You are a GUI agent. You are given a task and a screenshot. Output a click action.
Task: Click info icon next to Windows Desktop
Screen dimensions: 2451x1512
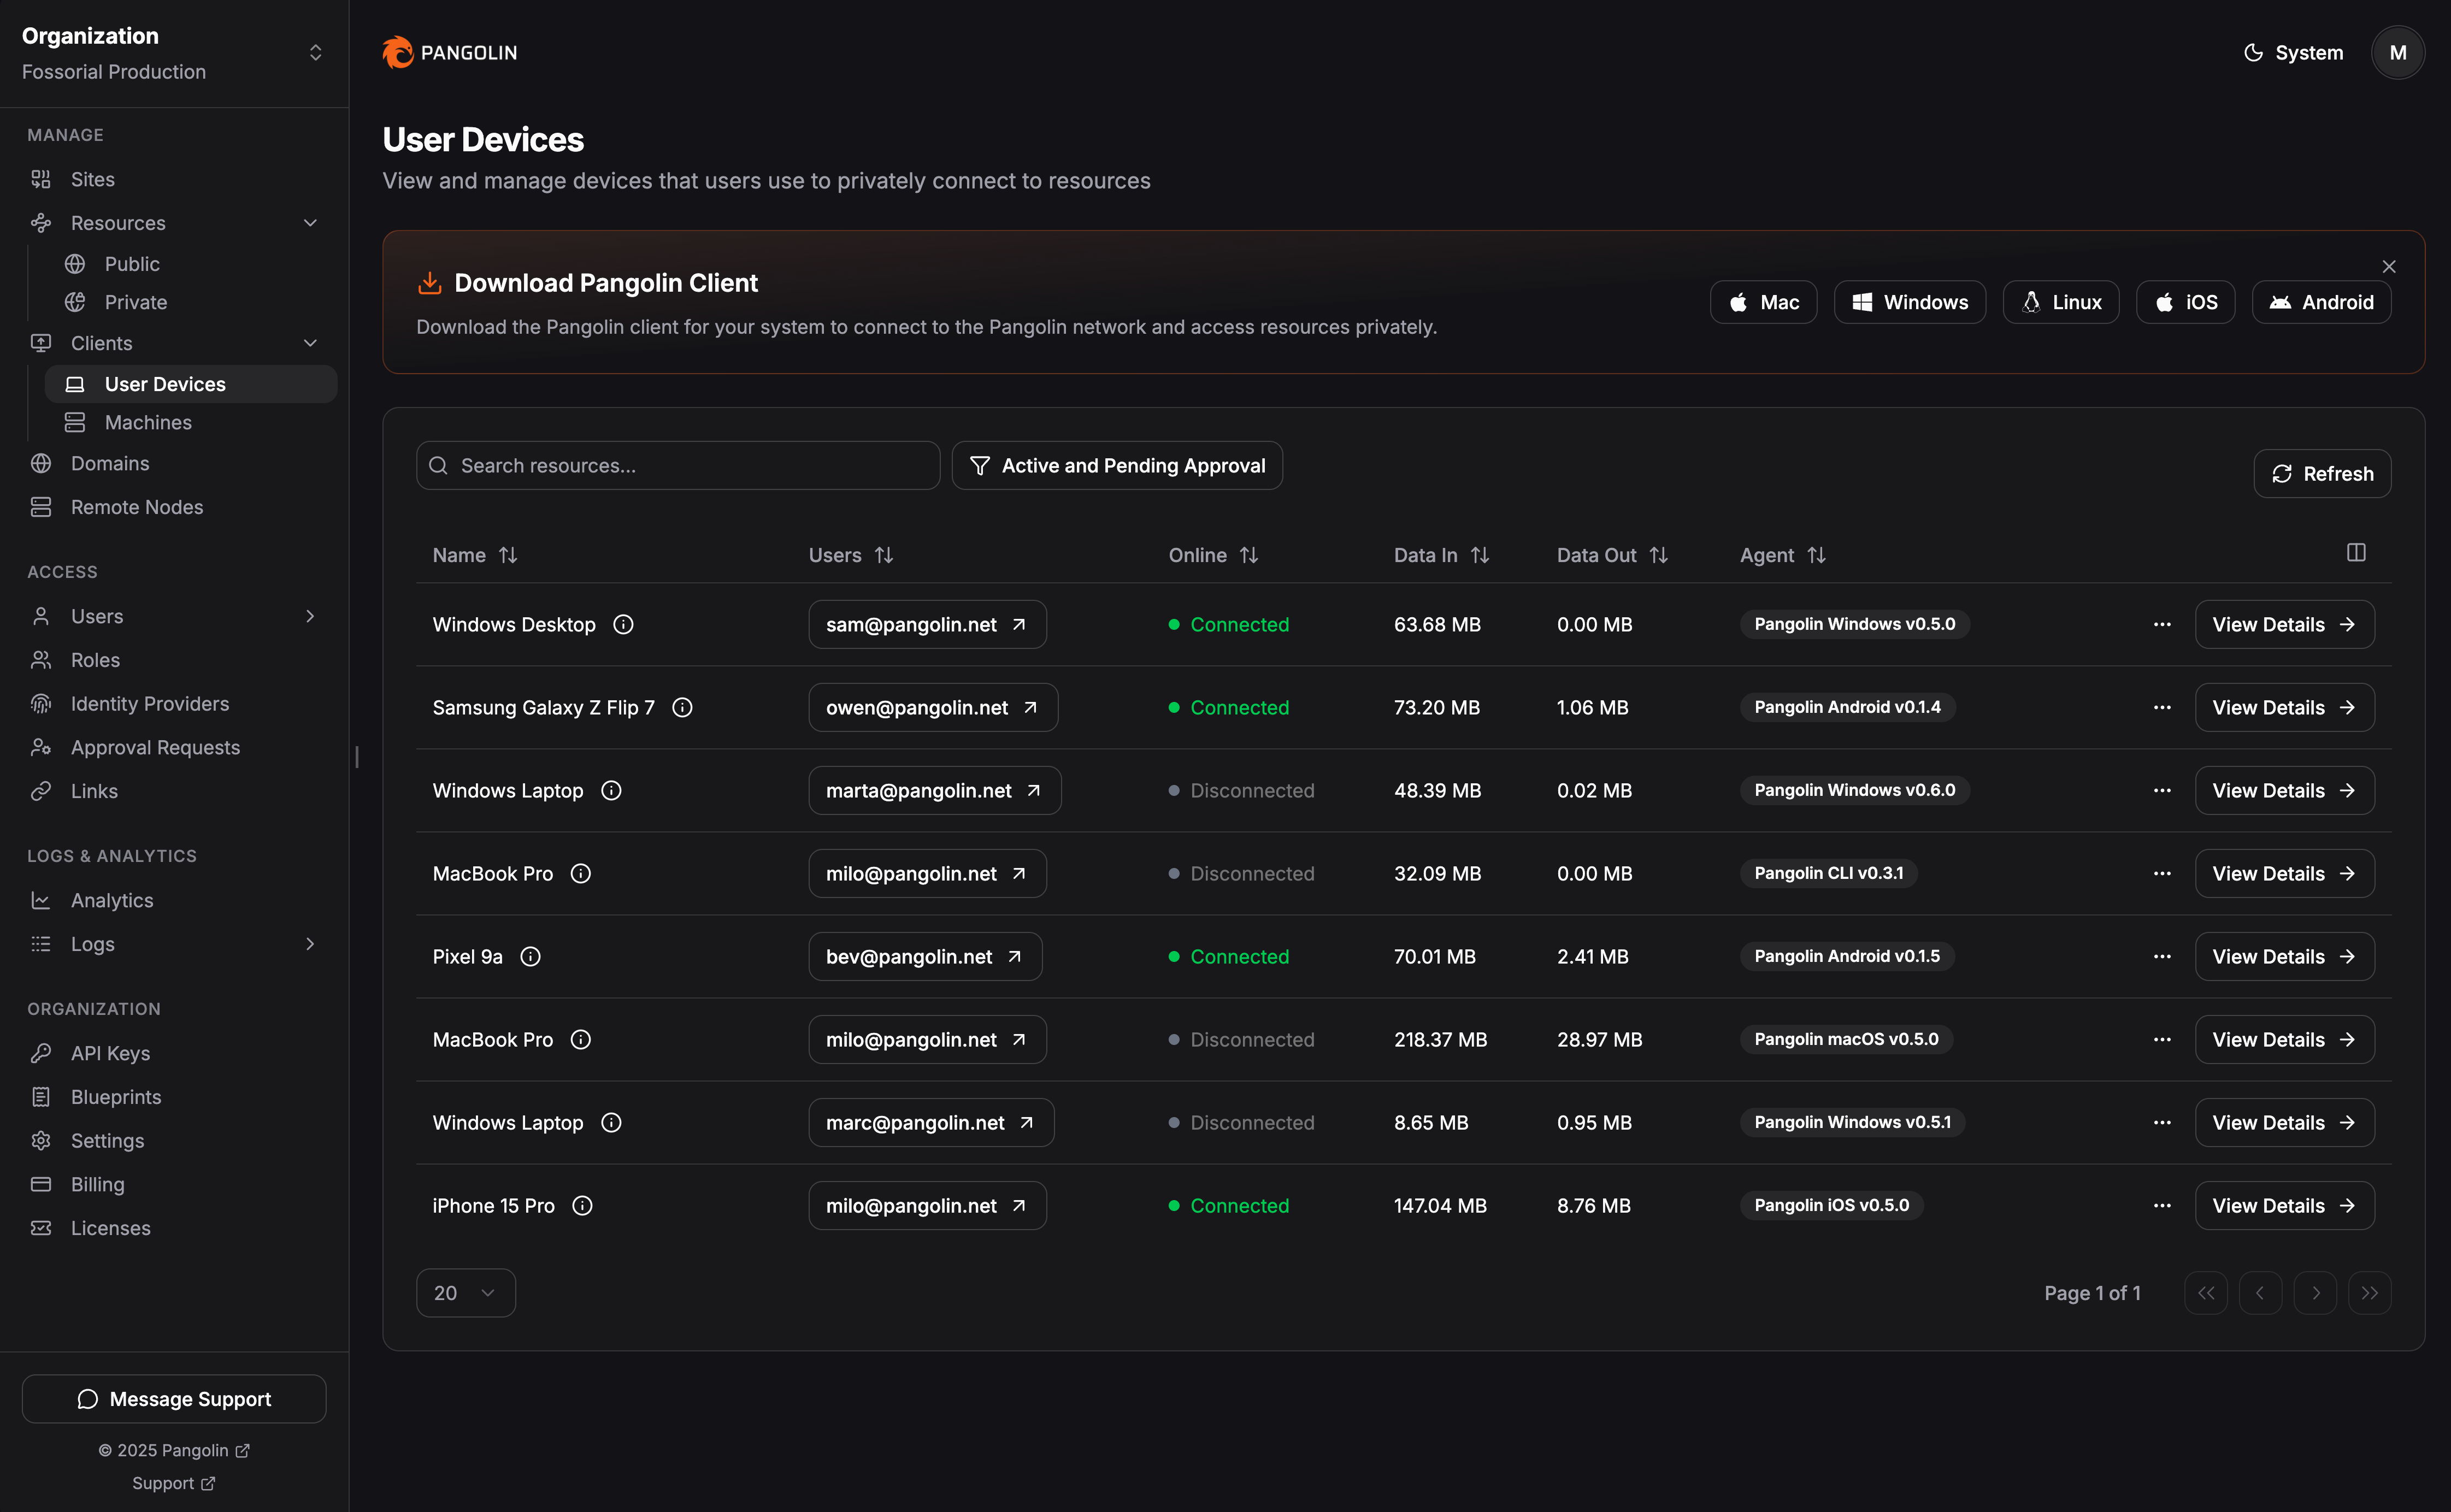click(x=623, y=624)
